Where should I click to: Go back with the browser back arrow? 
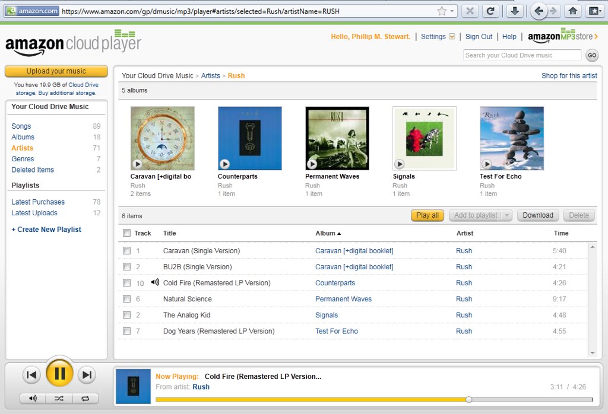539,11
